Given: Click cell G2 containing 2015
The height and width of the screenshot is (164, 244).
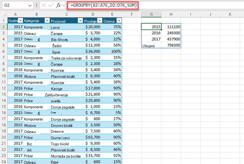Looking at the screenshot, I should 152,27.
